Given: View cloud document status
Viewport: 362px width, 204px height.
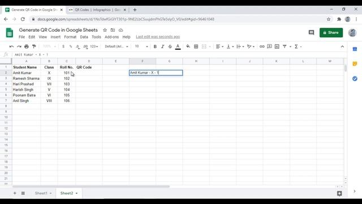Looking at the screenshot, I should (120, 30).
